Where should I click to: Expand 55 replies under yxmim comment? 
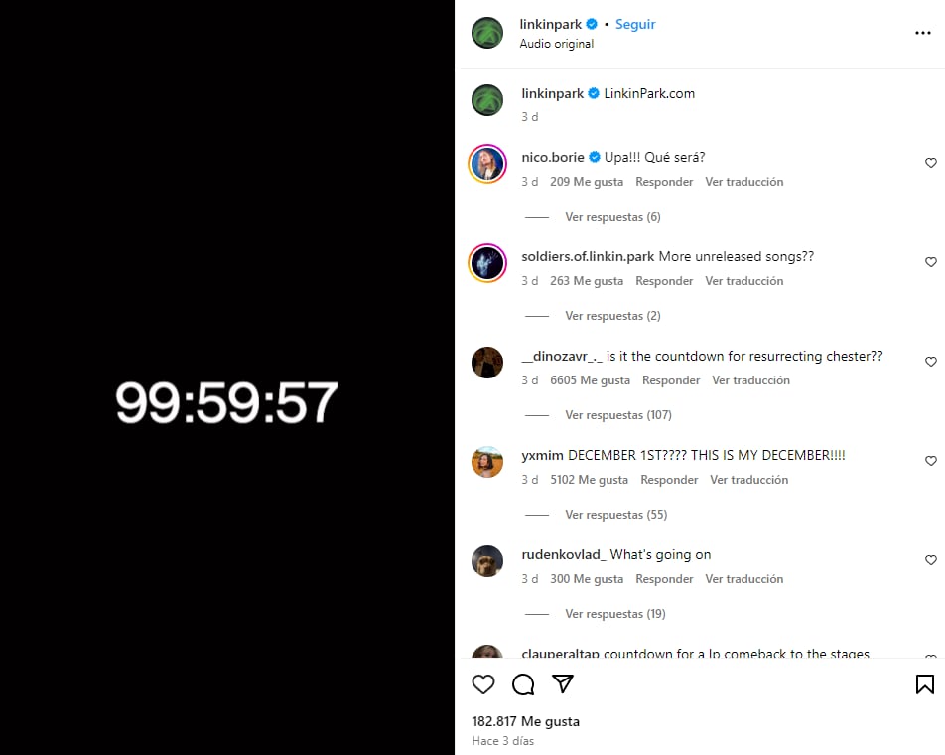(x=615, y=515)
